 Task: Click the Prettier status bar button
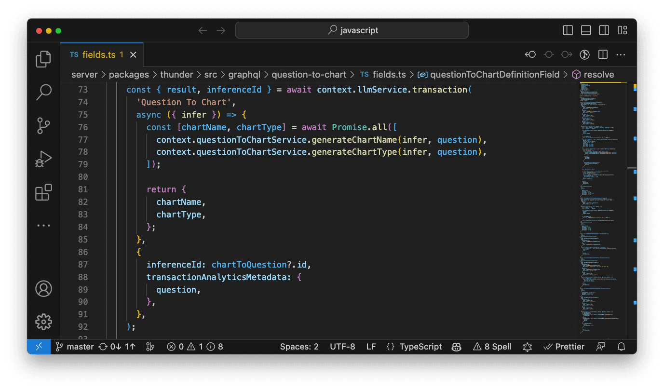[564, 347]
